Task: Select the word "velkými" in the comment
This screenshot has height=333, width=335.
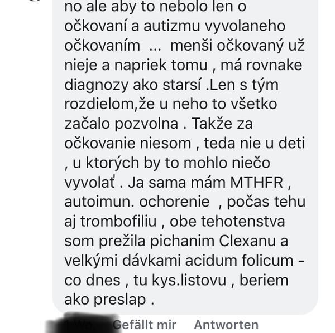Action: tap(91, 261)
